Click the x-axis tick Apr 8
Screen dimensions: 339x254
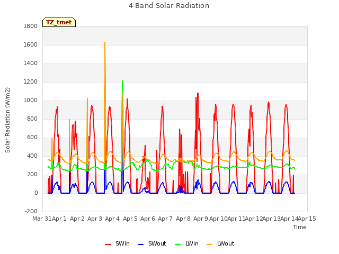tap(183, 219)
